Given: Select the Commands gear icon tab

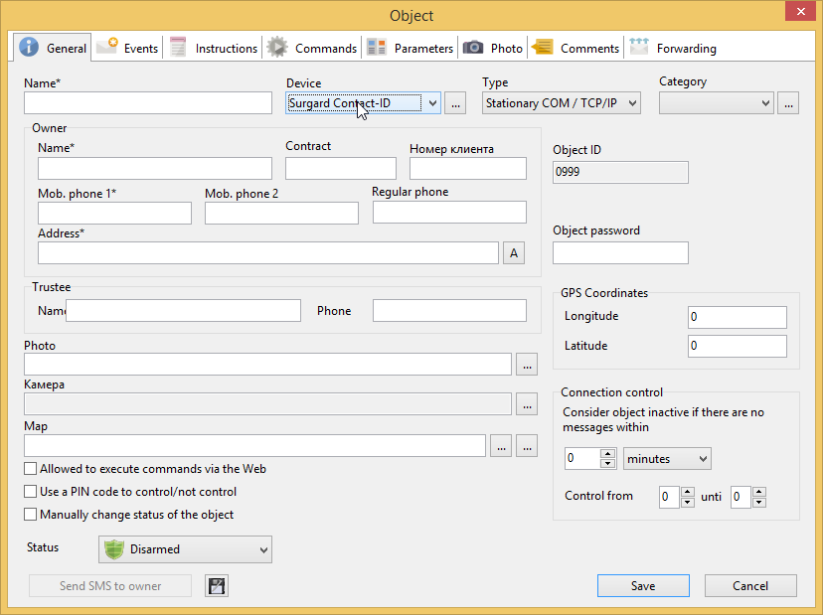Looking at the screenshot, I should point(276,47).
